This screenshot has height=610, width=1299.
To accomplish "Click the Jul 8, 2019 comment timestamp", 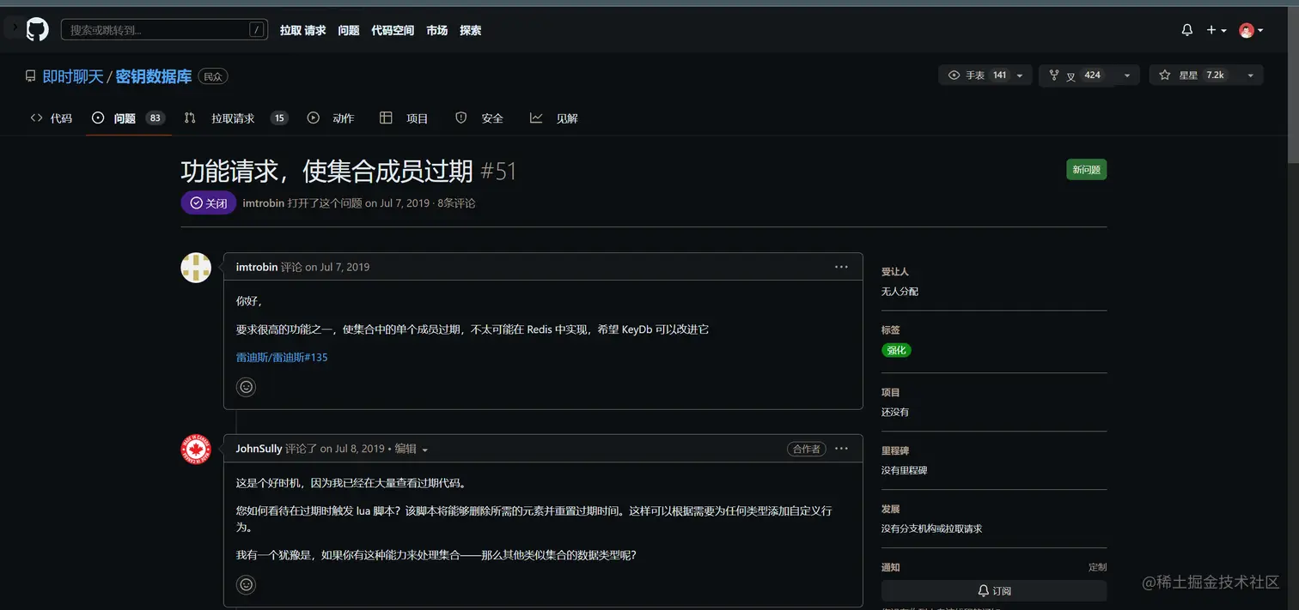I will tap(359, 449).
